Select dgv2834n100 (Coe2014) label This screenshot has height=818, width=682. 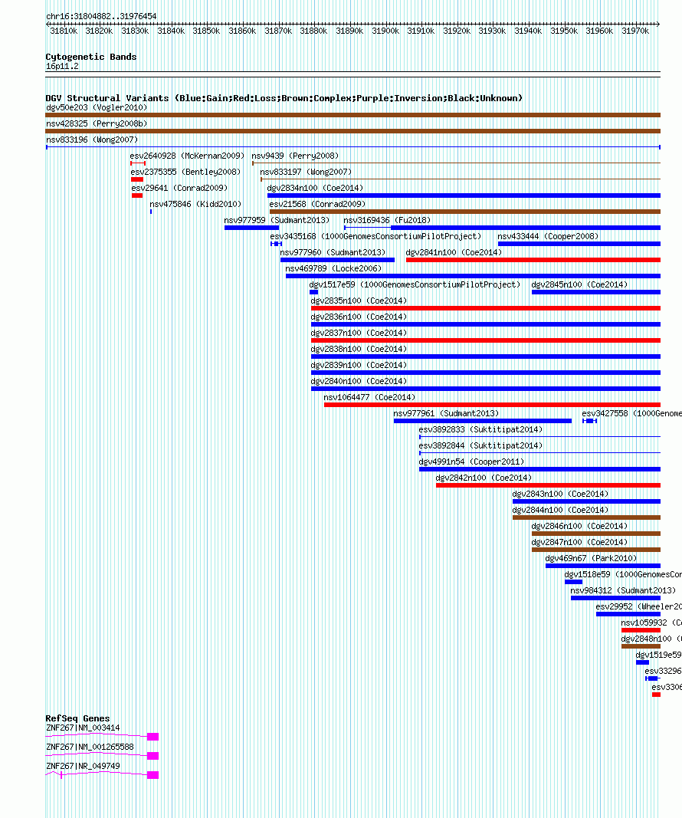click(x=315, y=188)
